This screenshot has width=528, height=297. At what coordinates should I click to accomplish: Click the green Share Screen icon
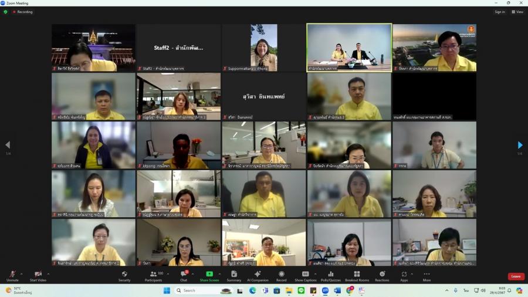209,274
